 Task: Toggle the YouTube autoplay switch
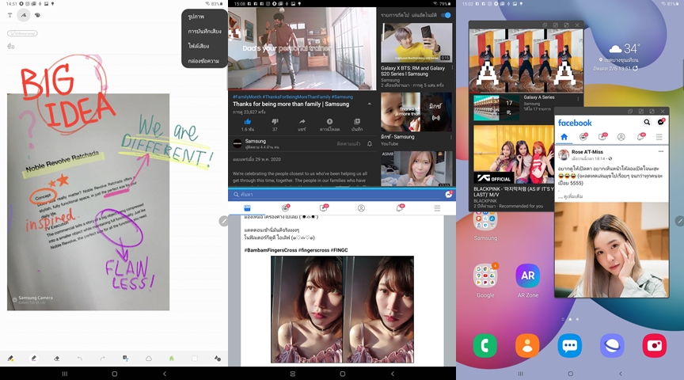pyautogui.click(x=446, y=15)
